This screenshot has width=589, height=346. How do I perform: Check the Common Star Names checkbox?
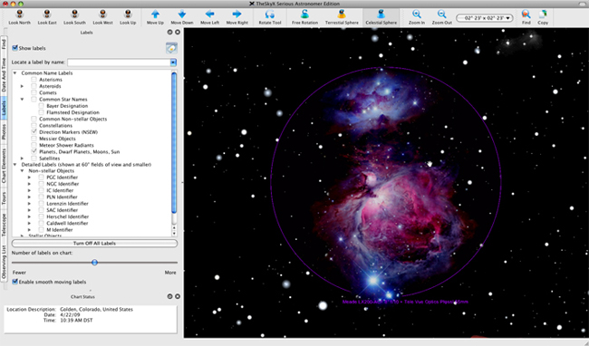pyautogui.click(x=34, y=99)
